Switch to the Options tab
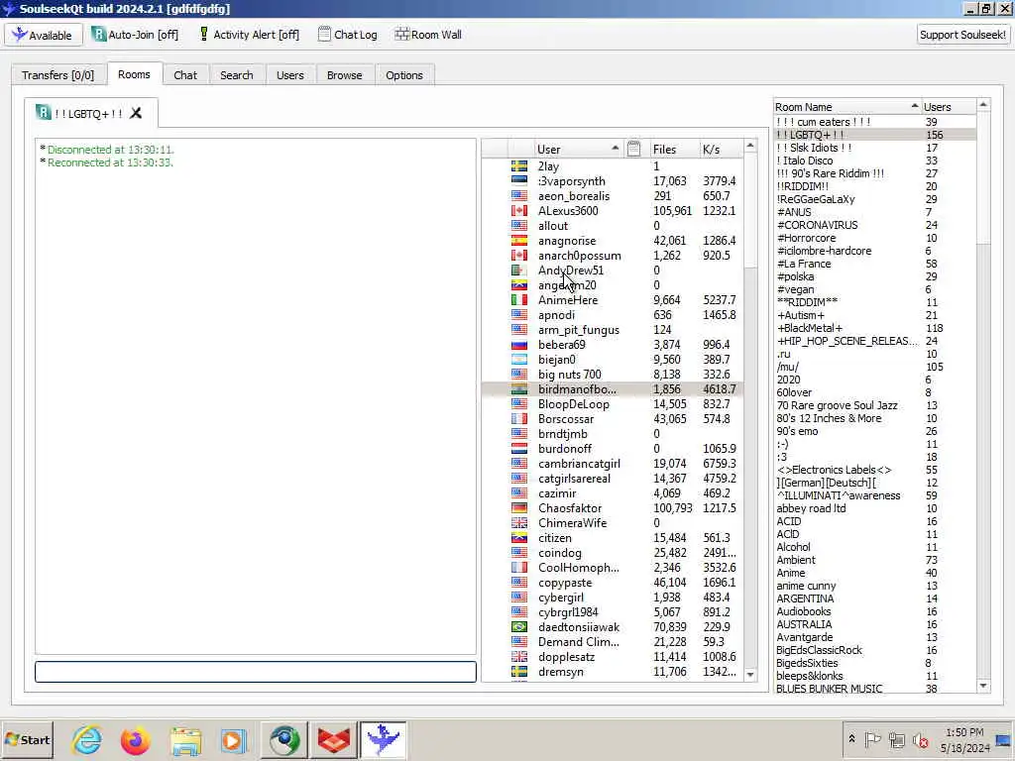 coord(404,75)
